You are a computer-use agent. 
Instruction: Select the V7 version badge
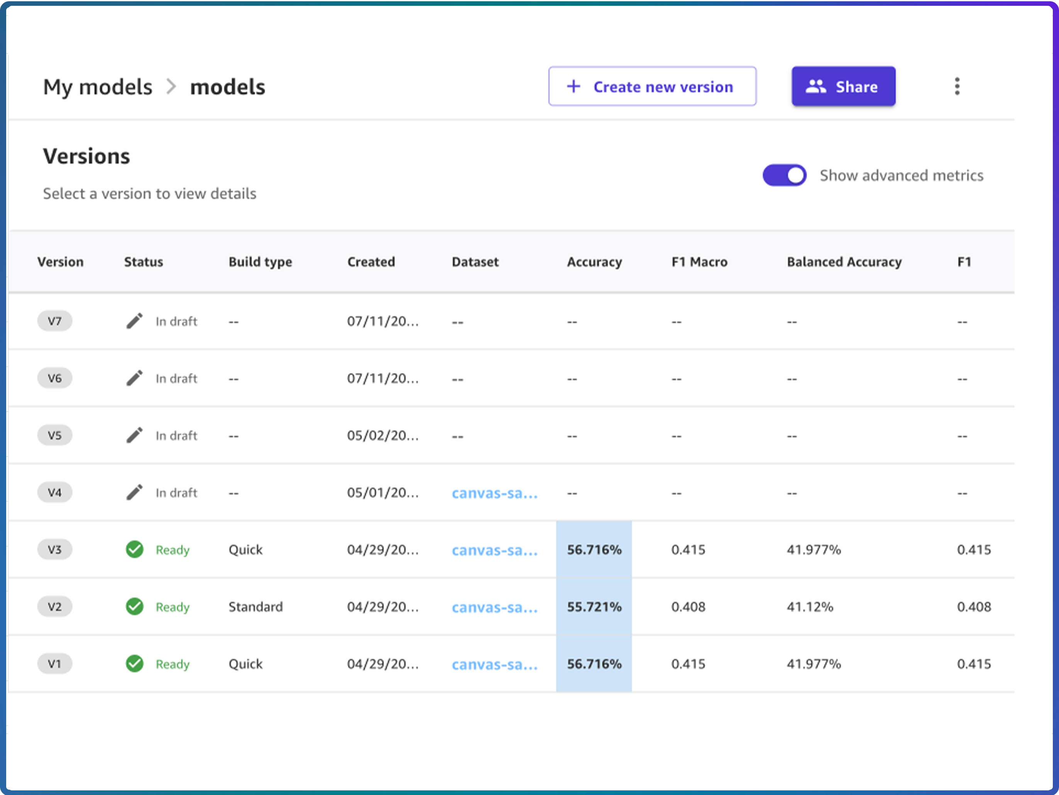[x=54, y=321]
